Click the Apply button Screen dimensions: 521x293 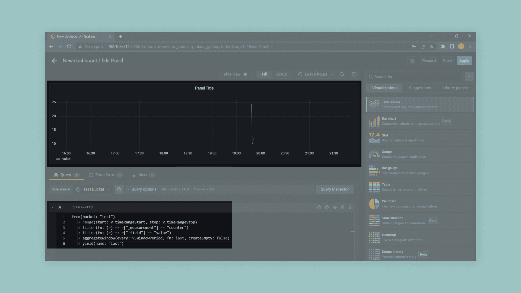pyautogui.click(x=464, y=61)
